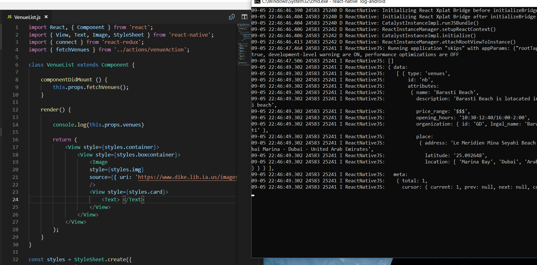Image resolution: width=537 pixels, height=265 pixels.
Task: Split the editor using the split icon
Action: click(x=244, y=17)
